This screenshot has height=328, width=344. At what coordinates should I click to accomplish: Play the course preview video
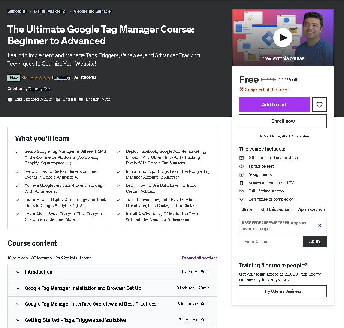pos(283,38)
